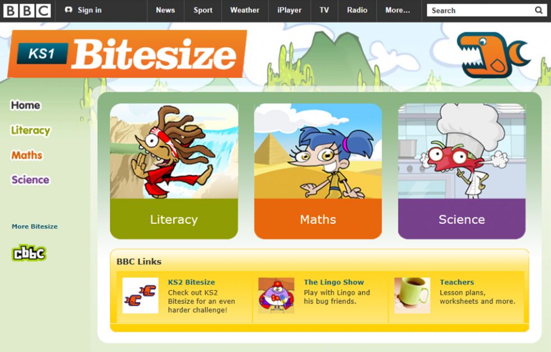This screenshot has height=352, width=551.
Task: Open the Science chef tile
Action: [462, 171]
